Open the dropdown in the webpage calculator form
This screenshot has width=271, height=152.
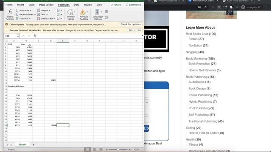(x=147, y=103)
